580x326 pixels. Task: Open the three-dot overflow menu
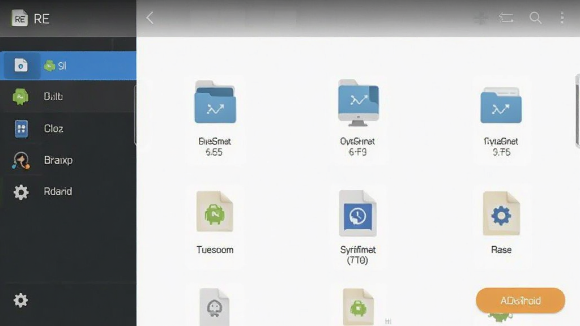coord(562,18)
